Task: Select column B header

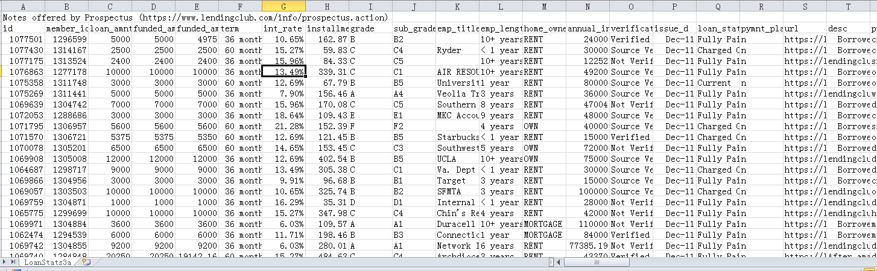Action: (x=66, y=6)
